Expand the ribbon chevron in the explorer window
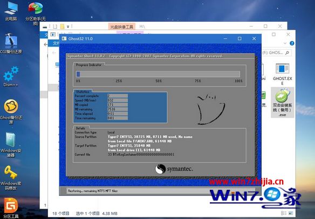Viewport: 315px width, 219px height. tap(285, 43)
